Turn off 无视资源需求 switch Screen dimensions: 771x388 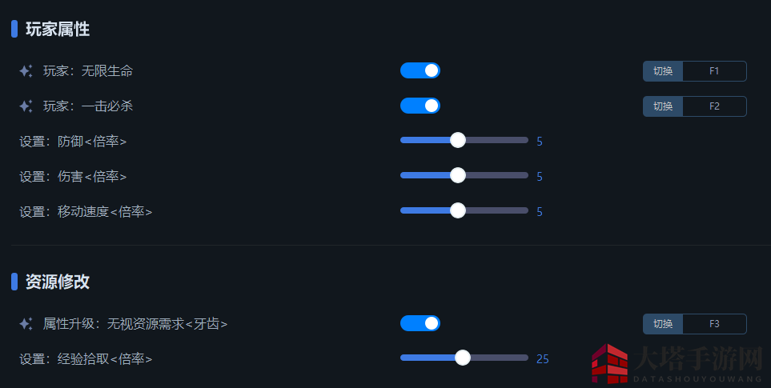[x=420, y=323]
